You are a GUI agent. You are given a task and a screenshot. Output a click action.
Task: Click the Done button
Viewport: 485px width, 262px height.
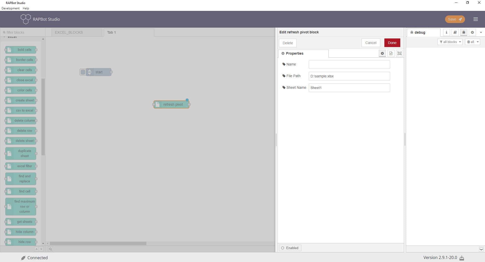click(392, 43)
